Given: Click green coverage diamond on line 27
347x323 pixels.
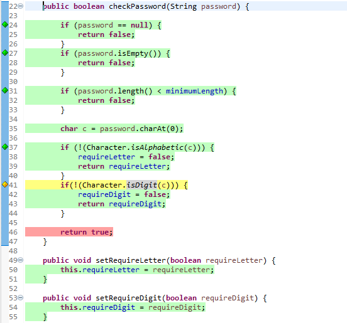Looking at the screenshot, I should coord(5,53).
